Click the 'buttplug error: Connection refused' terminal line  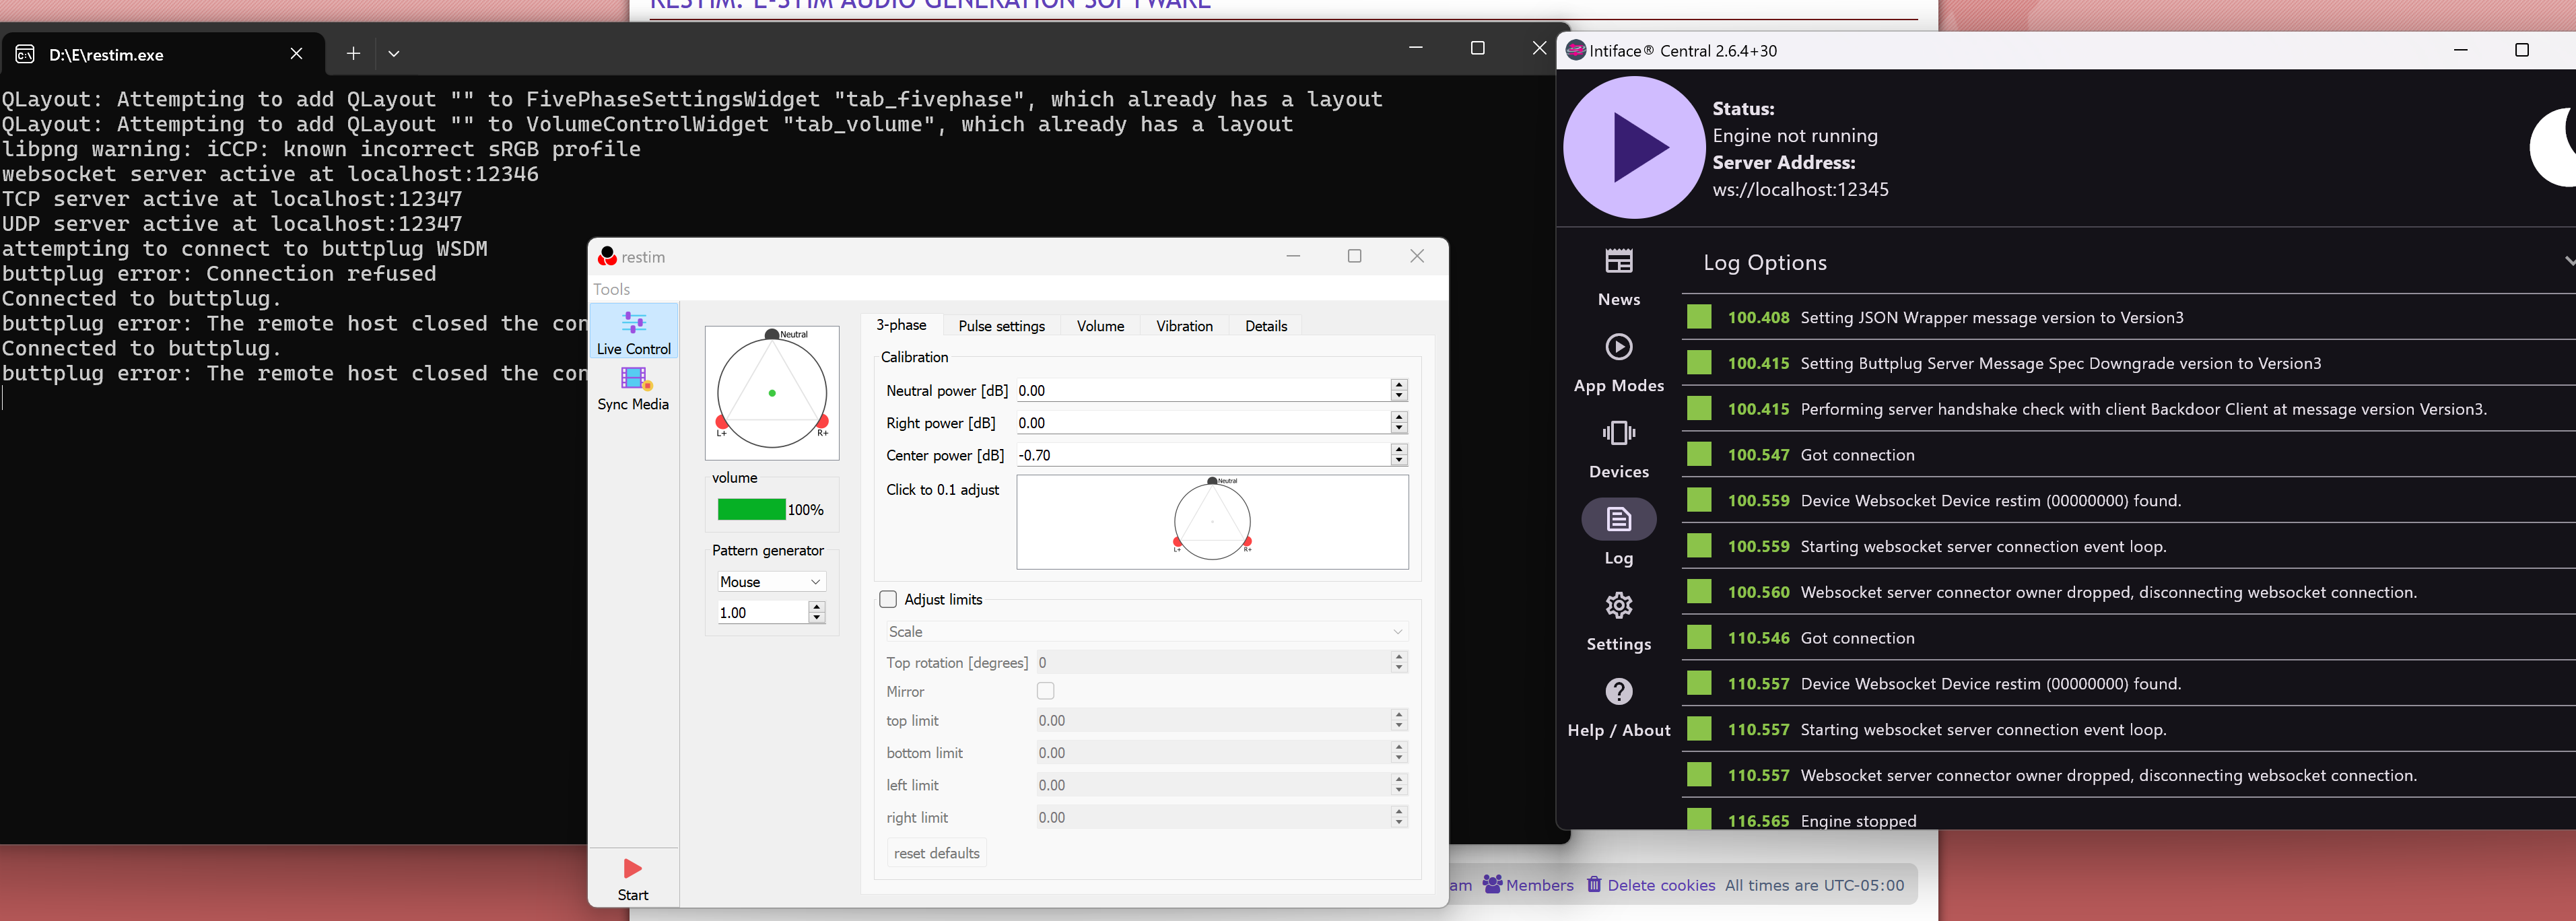(219, 273)
